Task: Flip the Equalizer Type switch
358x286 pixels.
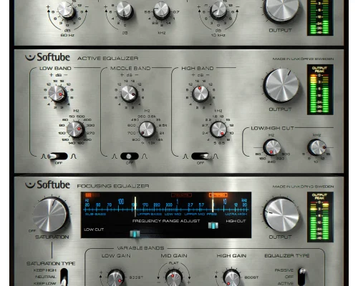Action: [302, 277]
